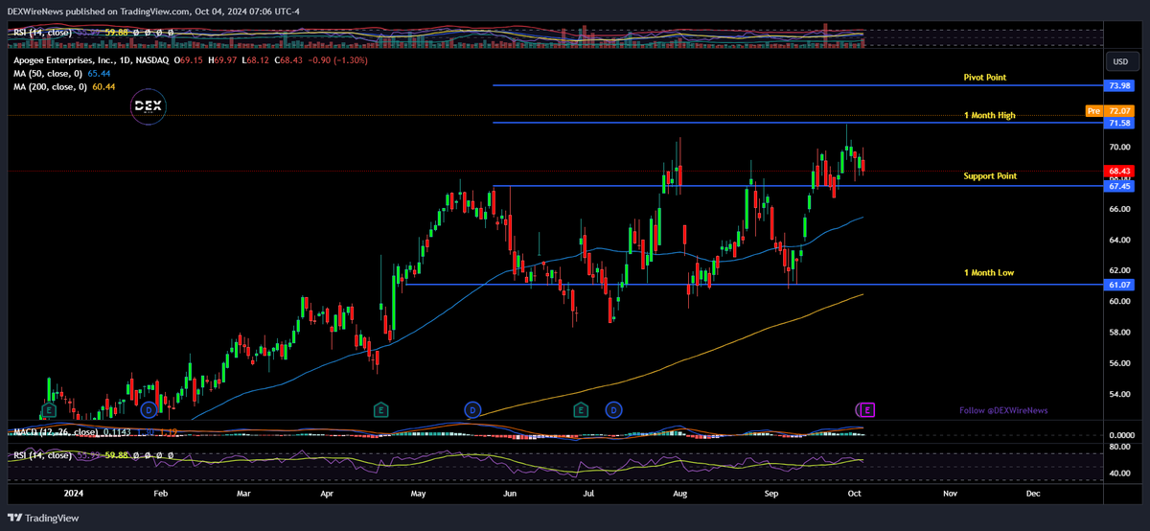Select the late June earnings E marker
The width and height of the screenshot is (1150, 531).
(580, 410)
